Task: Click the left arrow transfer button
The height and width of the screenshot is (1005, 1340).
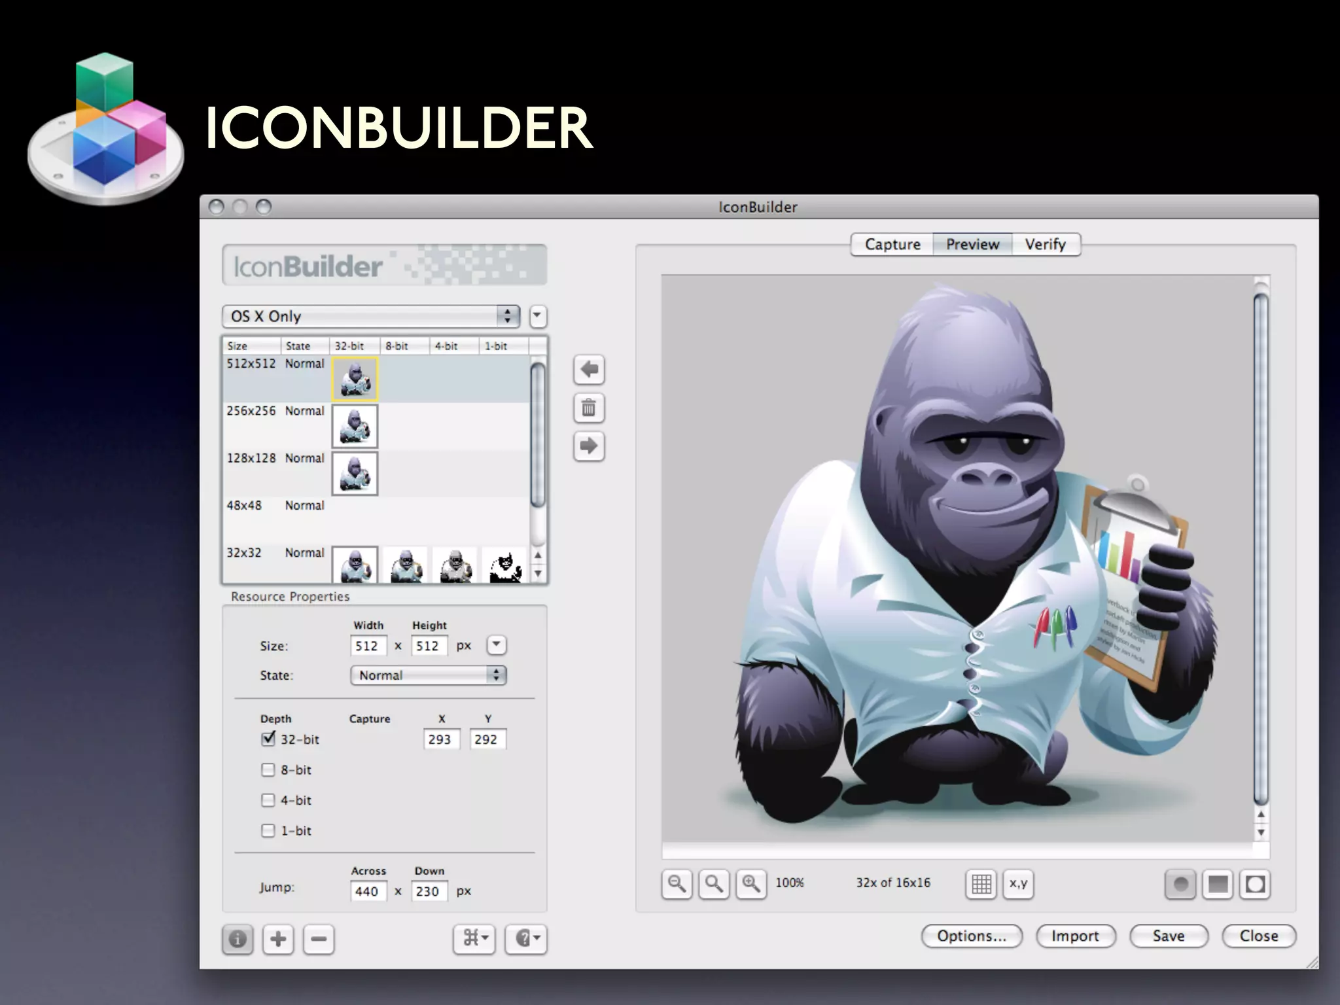Action: point(589,370)
